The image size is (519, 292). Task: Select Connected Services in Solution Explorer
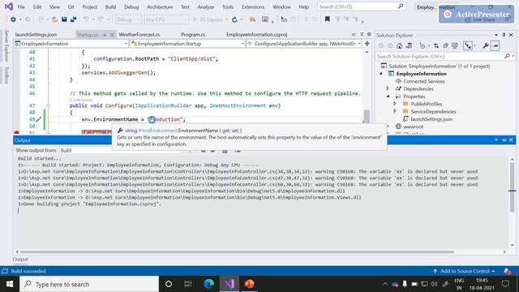pyautogui.click(x=423, y=81)
